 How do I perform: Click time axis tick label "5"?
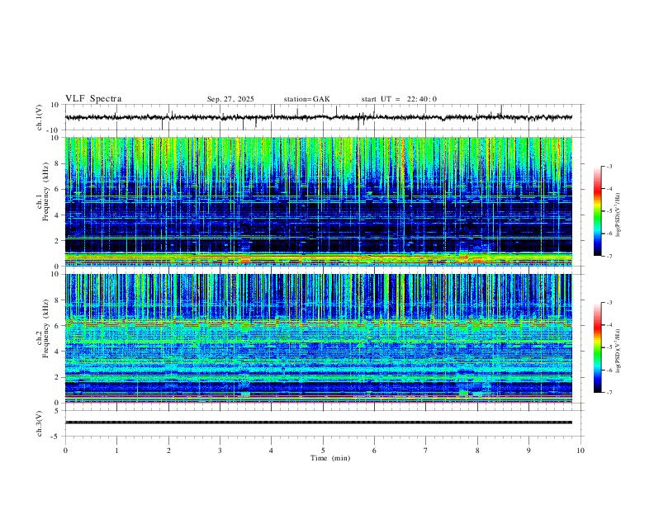(x=323, y=451)
